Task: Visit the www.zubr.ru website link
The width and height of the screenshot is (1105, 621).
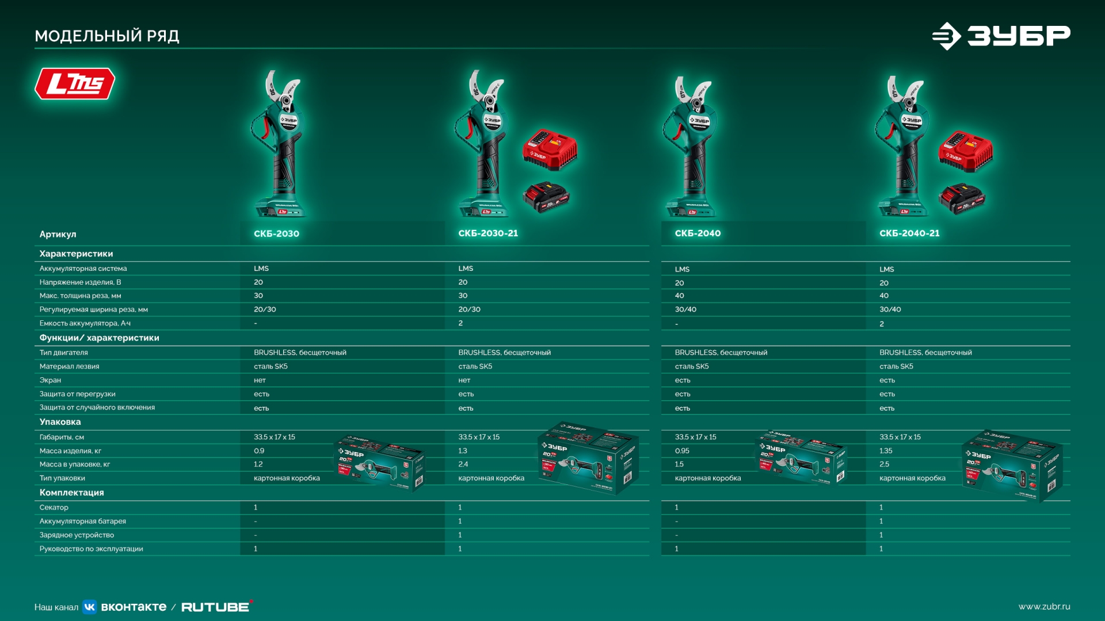Action: click(1044, 607)
